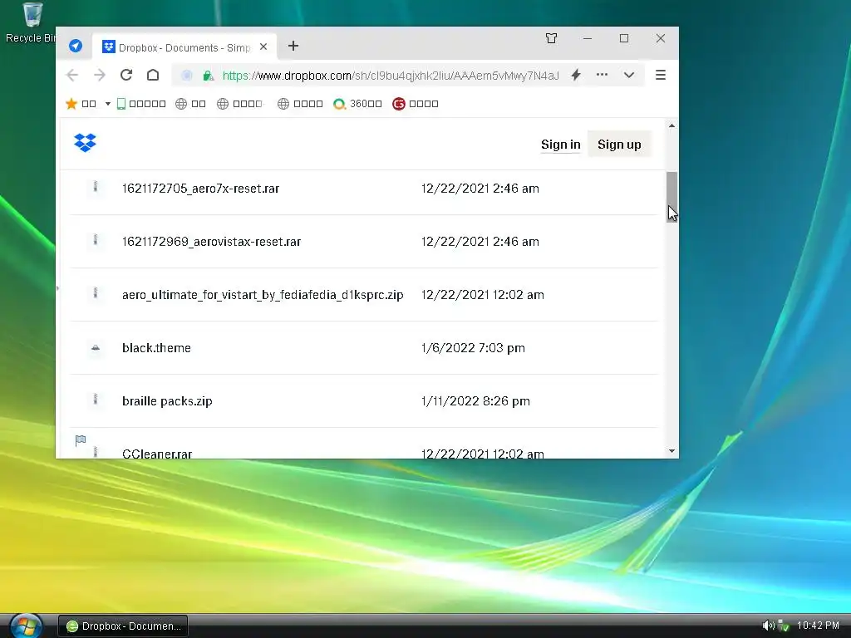The image size is (851, 638).
Task: Click date 1/6/2022 7:03 pm
Action: click(473, 348)
